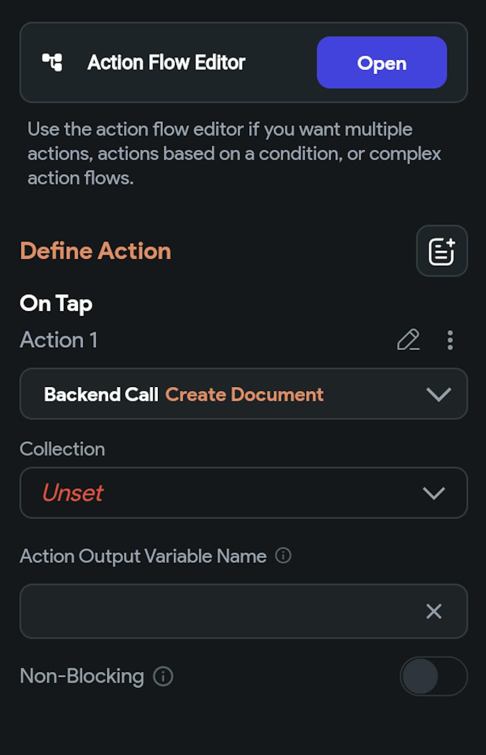The width and height of the screenshot is (486, 755).
Task: Expand the Backend Call Create Document dropdown
Action: 243,394
